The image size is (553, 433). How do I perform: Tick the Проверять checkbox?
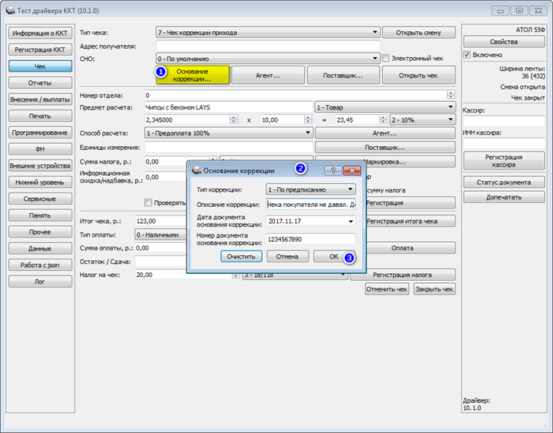pos(148,202)
